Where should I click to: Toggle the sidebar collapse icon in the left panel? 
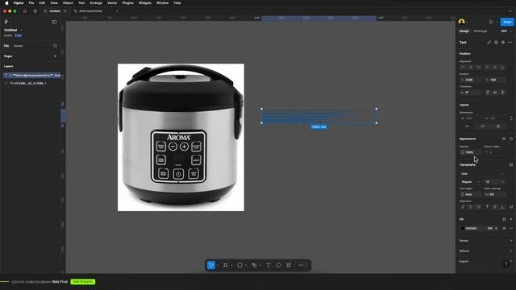tap(54, 22)
